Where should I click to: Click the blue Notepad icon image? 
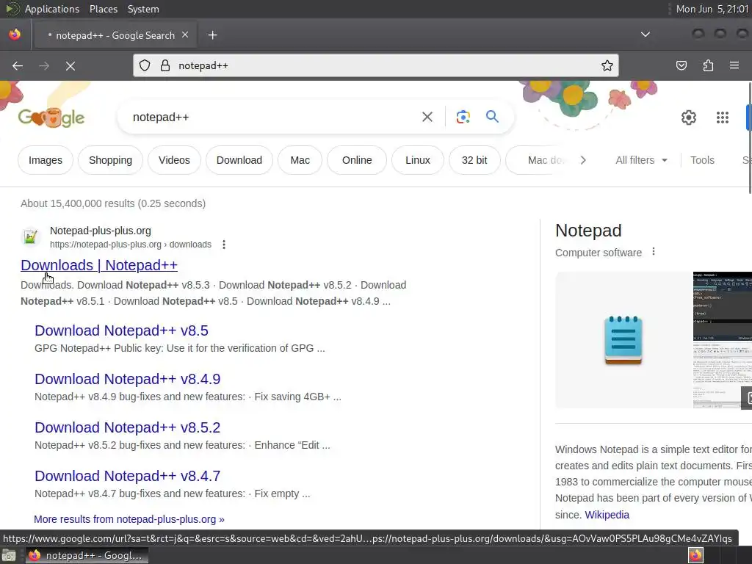click(x=623, y=340)
